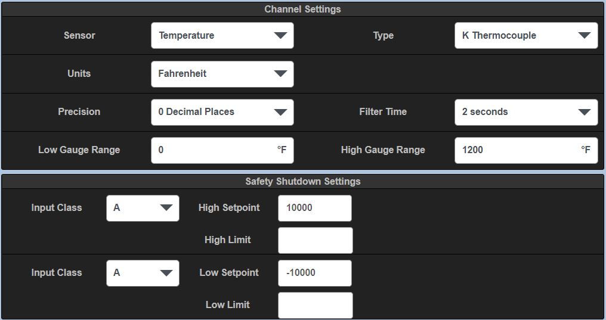Focus the Low Setpoint field containing -10000
Screen dimensions: 606x320
[x=314, y=273]
